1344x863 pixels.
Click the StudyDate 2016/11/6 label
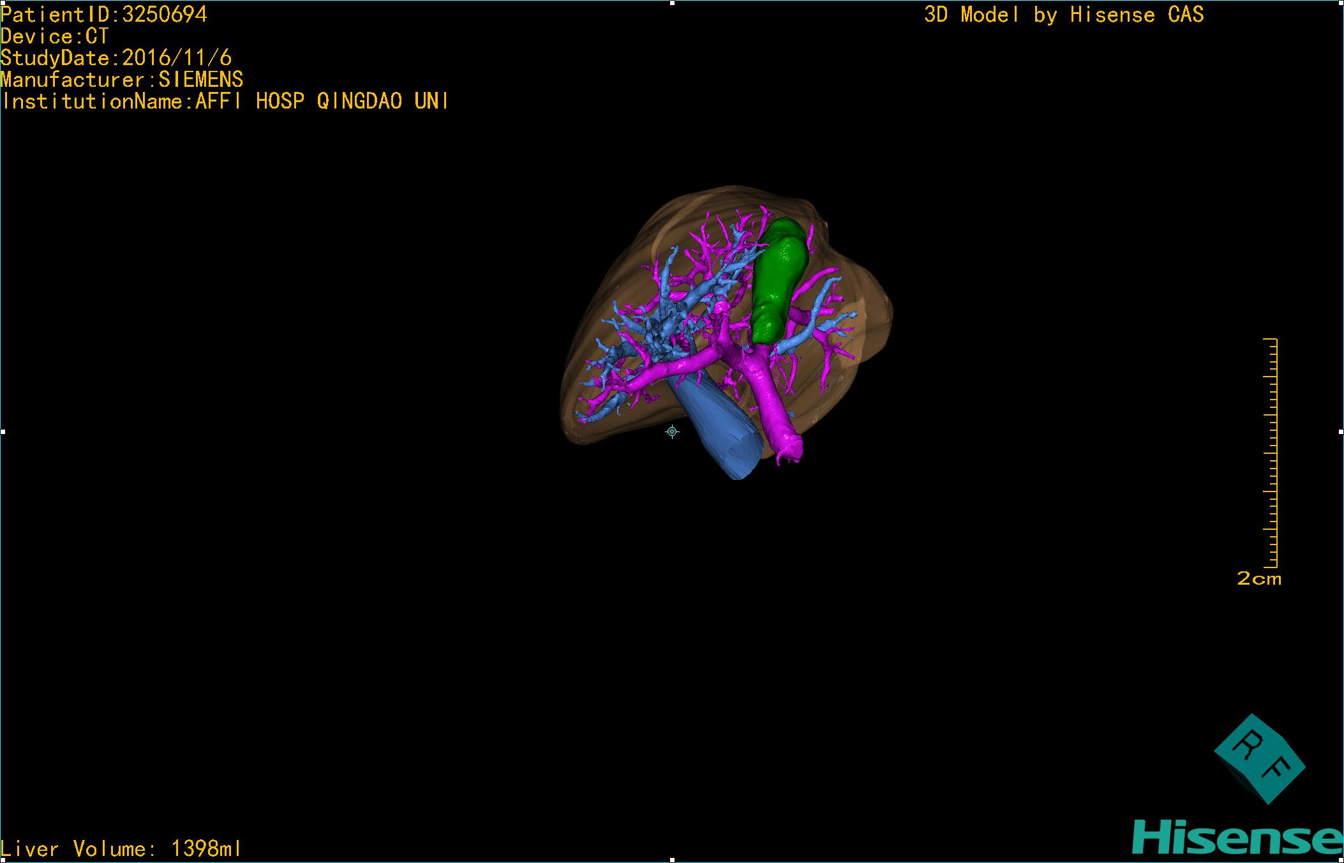coord(116,58)
